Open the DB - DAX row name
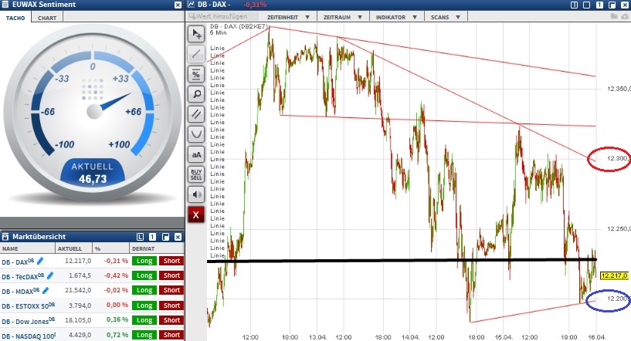This screenshot has height=341, width=631. [18, 262]
